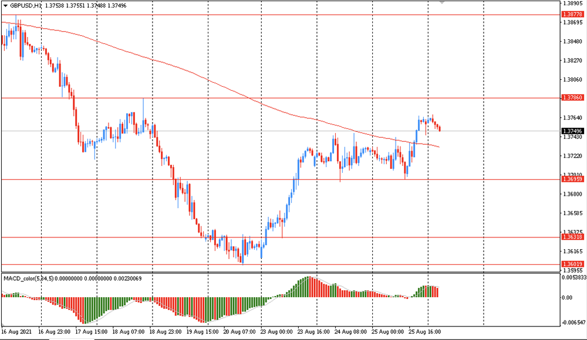Click the 19 Aug 15:00 time label
587x340 pixels.
coord(203,332)
